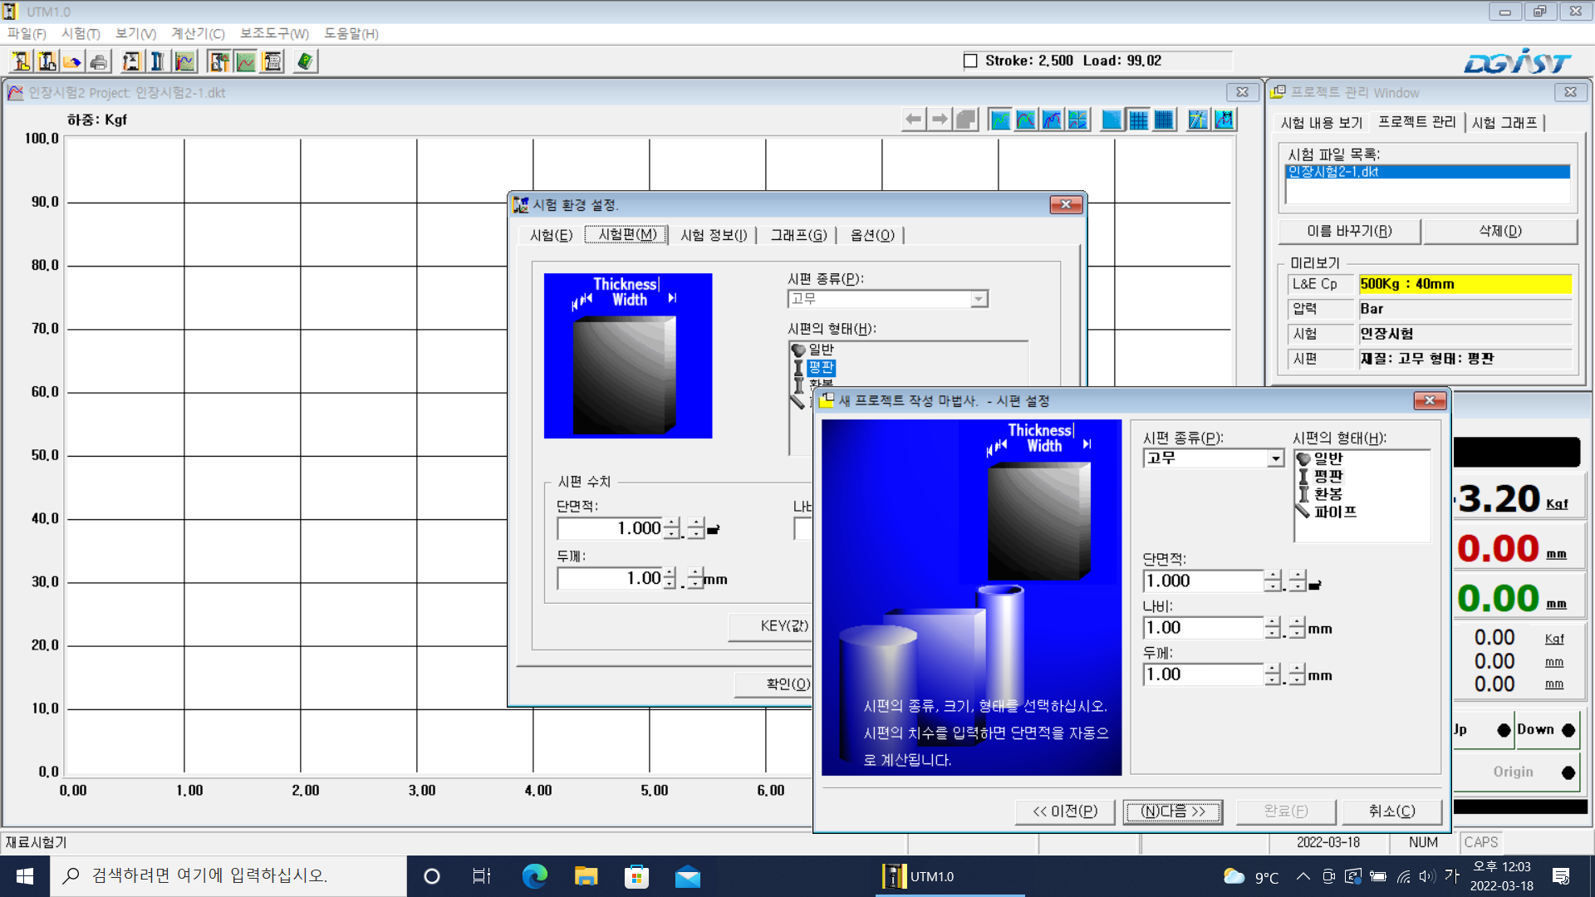Switch to the 시험 정보(I) tab
Image resolution: width=1595 pixels, height=897 pixels.
click(714, 235)
